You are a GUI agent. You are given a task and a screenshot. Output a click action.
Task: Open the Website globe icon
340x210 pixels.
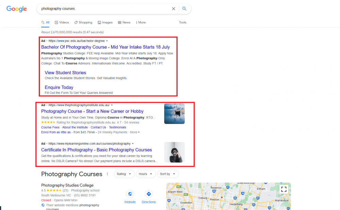pyautogui.click(x=130, y=194)
